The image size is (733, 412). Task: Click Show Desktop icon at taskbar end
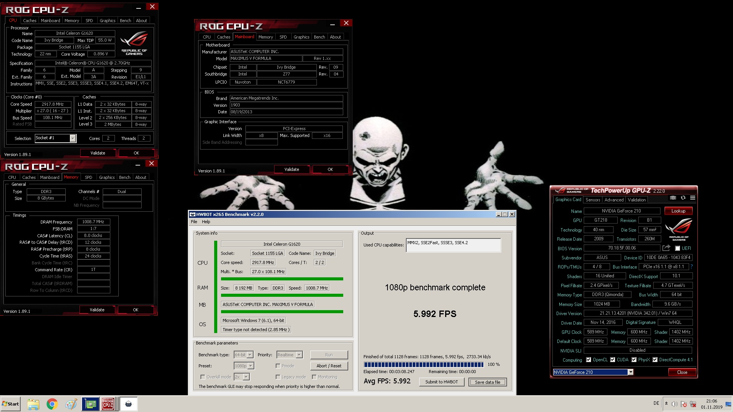(728, 404)
